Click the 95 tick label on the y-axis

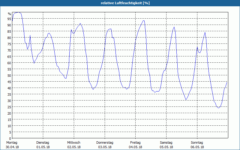(x=9, y=19)
